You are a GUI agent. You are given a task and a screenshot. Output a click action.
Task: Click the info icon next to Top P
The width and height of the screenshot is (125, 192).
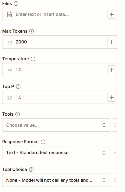[x=18, y=87]
